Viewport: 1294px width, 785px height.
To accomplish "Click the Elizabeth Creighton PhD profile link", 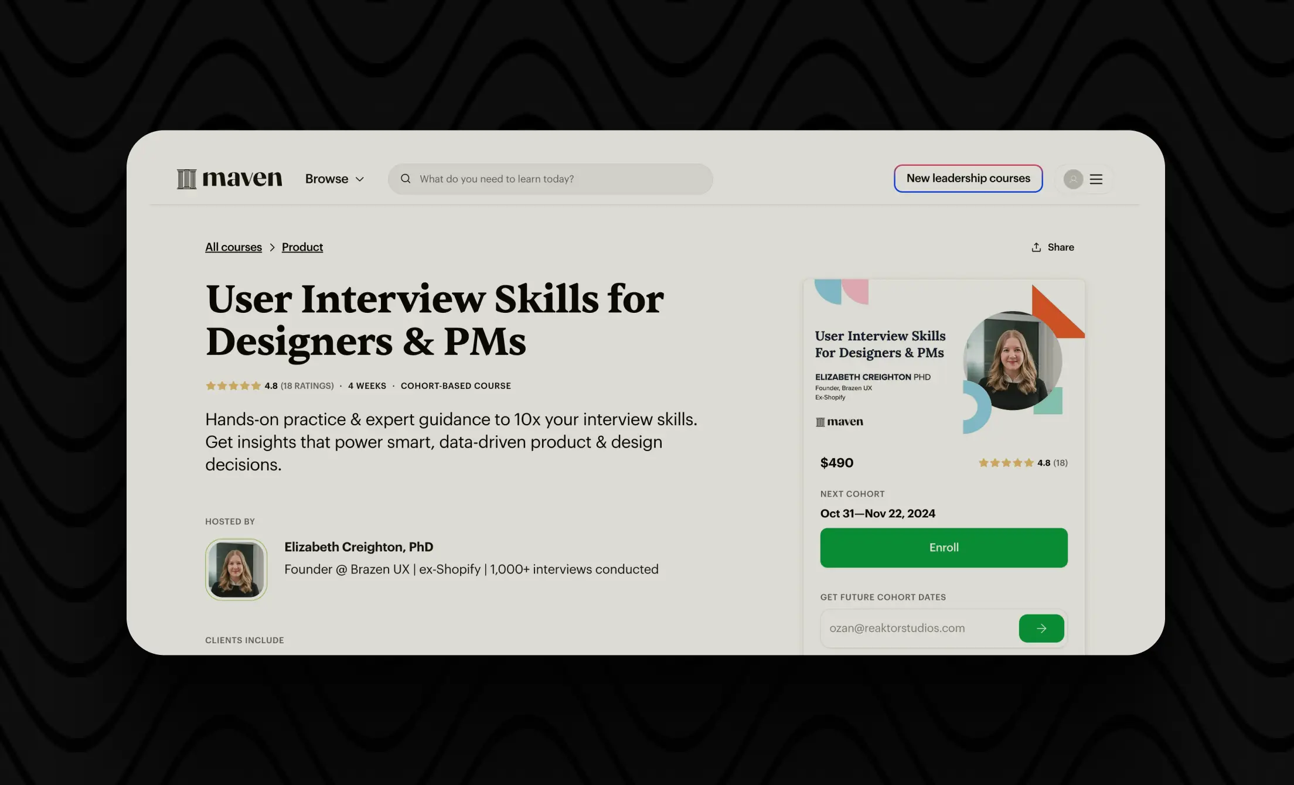I will pos(359,547).
